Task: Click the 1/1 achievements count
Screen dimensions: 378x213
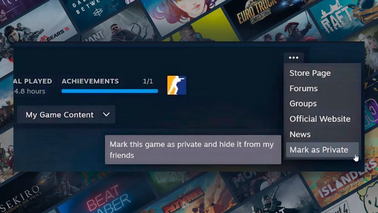Action: coord(148,81)
